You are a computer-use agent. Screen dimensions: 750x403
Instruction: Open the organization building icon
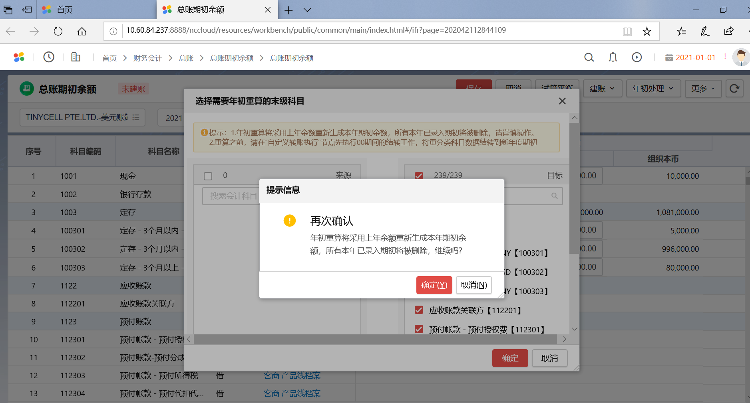pos(76,57)
